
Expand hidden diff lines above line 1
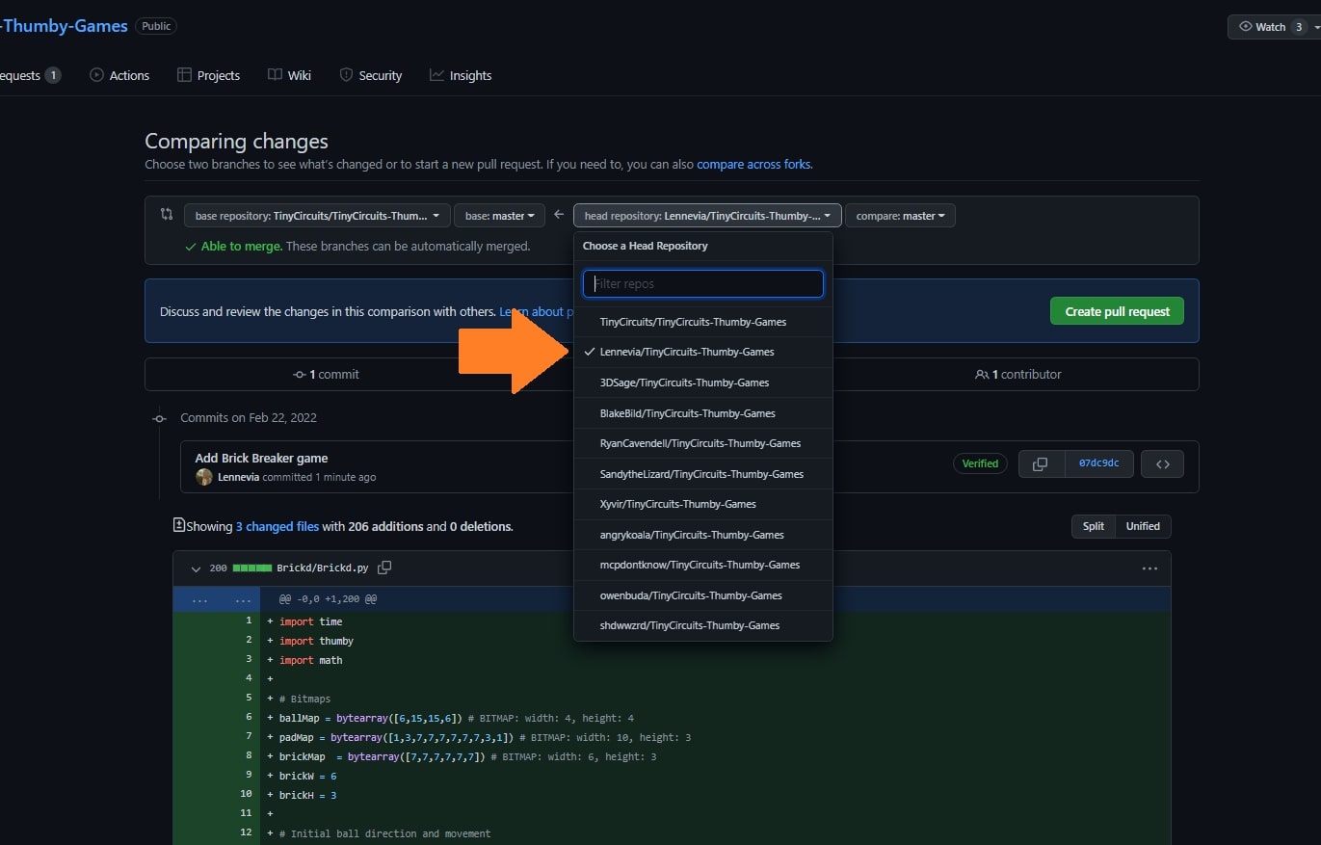tap(199, 599)
